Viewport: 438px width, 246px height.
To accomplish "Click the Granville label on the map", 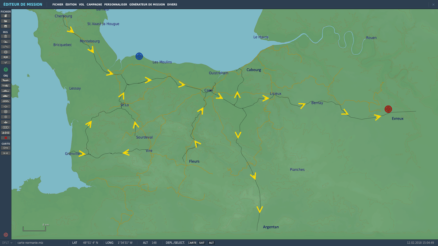I will click(x=72, y=154).
